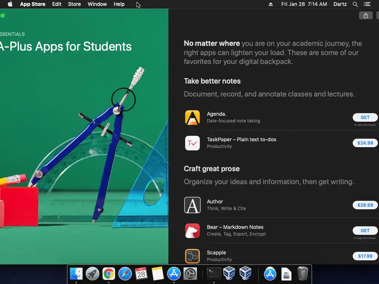Open the Store menu
This screenshot has width=379, height=284.
(74, 4)
